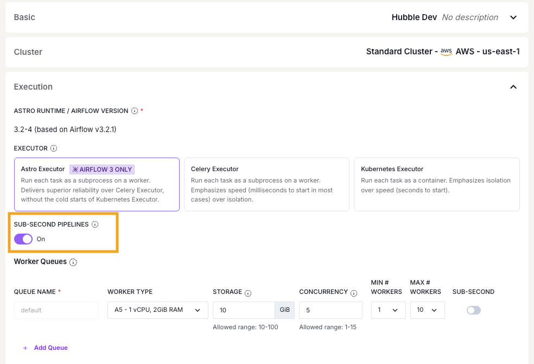Click the AWS logo in Cluster row
The width and height of the screenshot is (534, 364).
(x=446, y=52)
